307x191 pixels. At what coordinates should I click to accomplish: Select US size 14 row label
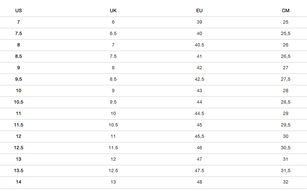(18, 182)
